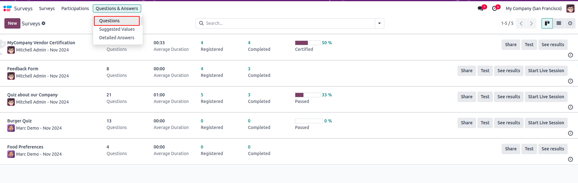
Task: Open the conversations chat bubble icon
Action: click(481, 8)
